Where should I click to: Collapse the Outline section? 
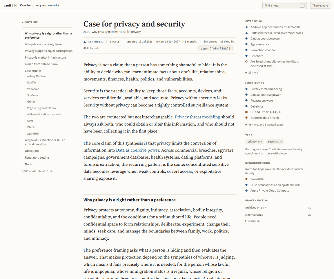tap(30, 22)
